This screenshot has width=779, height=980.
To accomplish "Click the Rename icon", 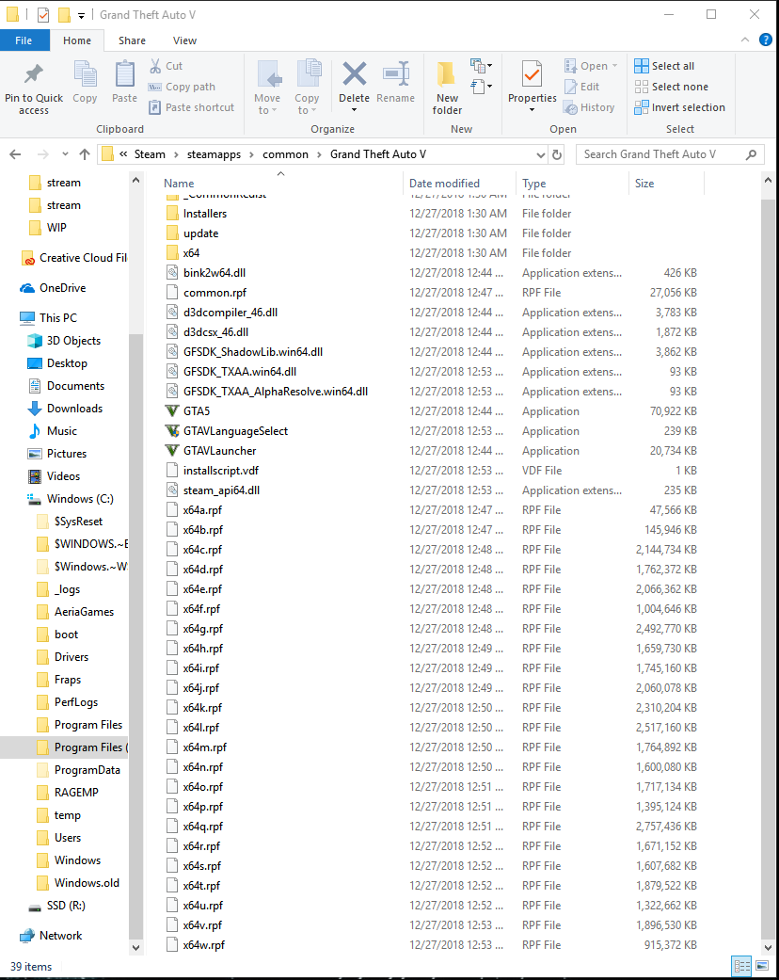I will pos(395,73).
